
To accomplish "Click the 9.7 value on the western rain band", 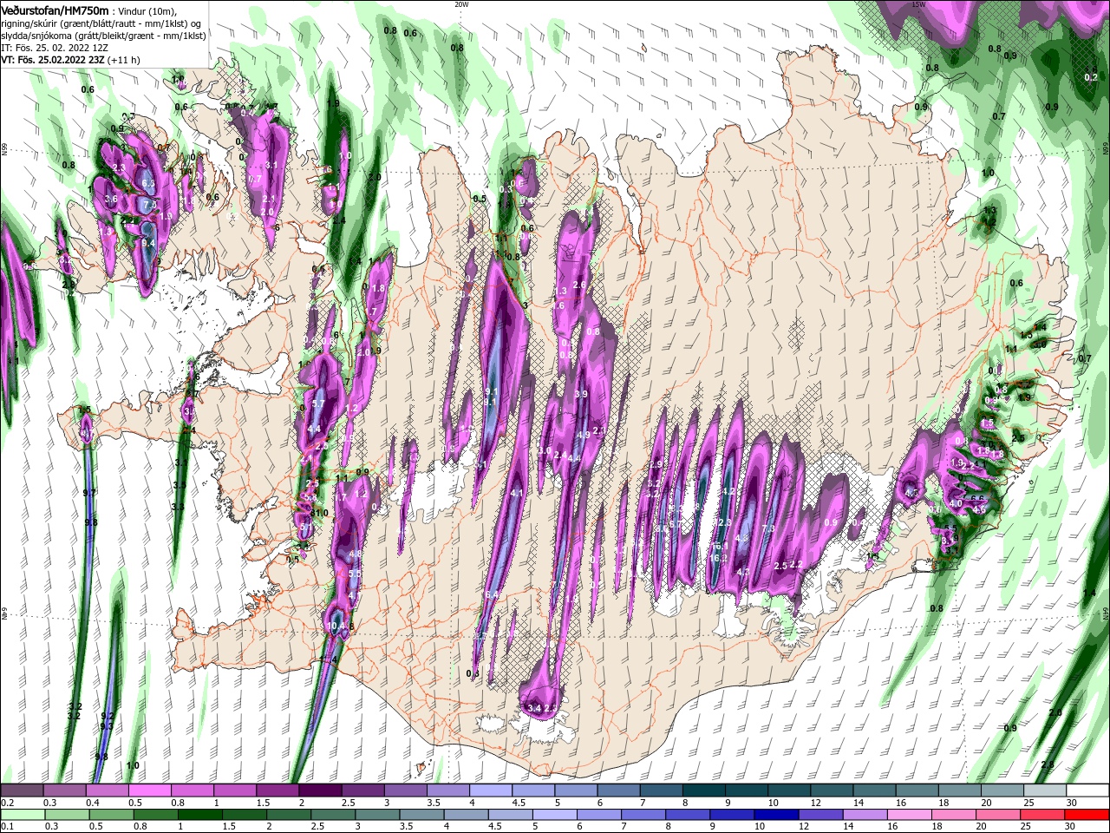I will (x=89, y=493).
